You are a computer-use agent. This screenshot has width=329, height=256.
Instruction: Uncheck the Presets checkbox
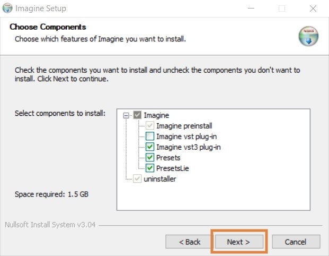pyautogui.click(x=150, y=158)
